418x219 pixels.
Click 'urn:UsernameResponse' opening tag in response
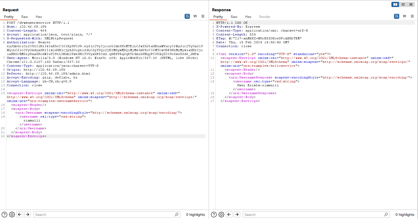tap(252, 77)
